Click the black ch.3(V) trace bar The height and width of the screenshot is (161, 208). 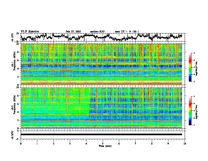click(x=101, y=134)
